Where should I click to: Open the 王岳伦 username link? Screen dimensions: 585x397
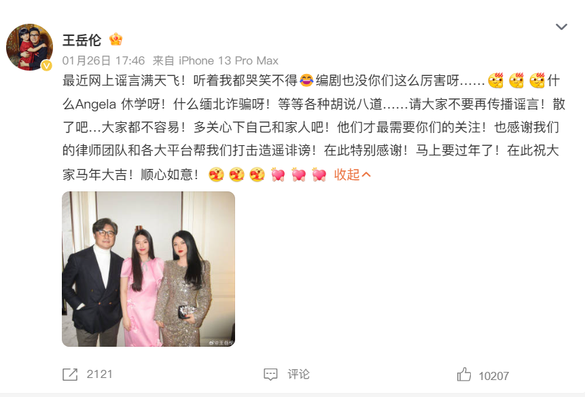coord(82,40)
